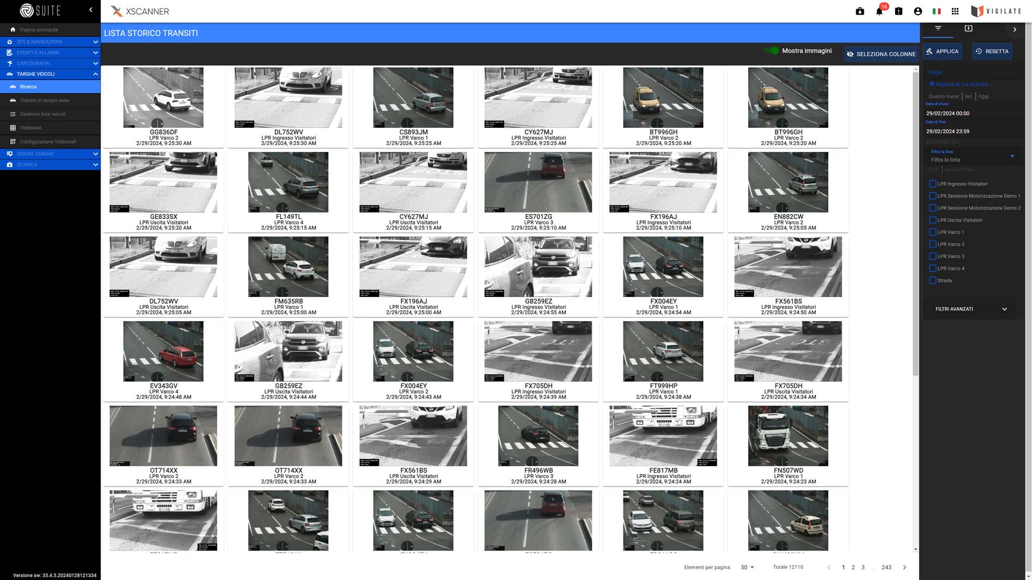Click the car icon beside Transiti in tempo reale
The height and width of the screenshot is (580, 1032).
click(13, 100)
